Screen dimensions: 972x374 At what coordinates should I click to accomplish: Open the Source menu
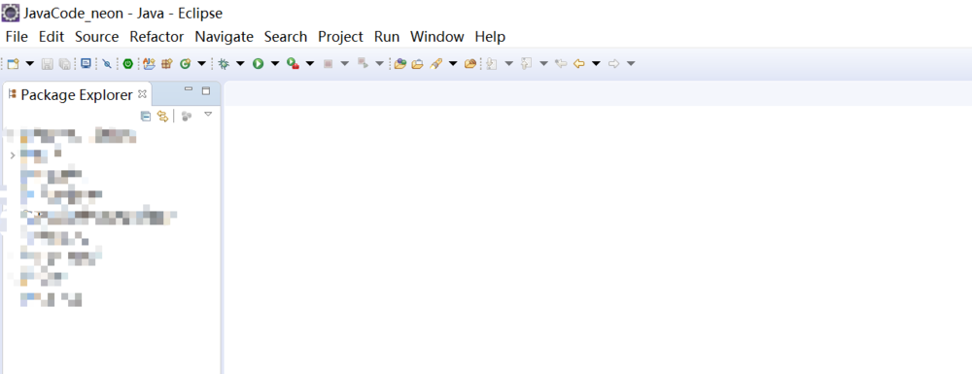click(x=96, y=37)
